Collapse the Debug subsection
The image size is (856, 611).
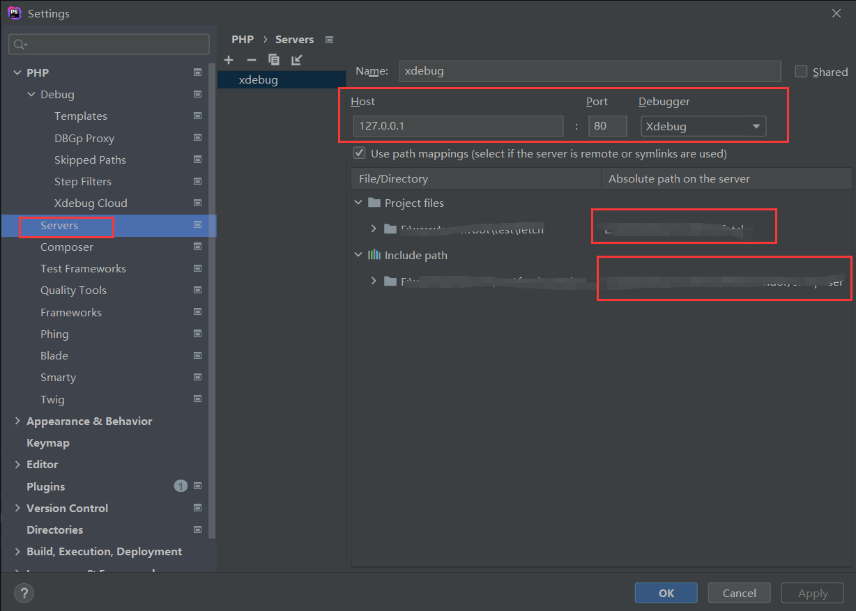pyautogui.click(x=31, y=94)
